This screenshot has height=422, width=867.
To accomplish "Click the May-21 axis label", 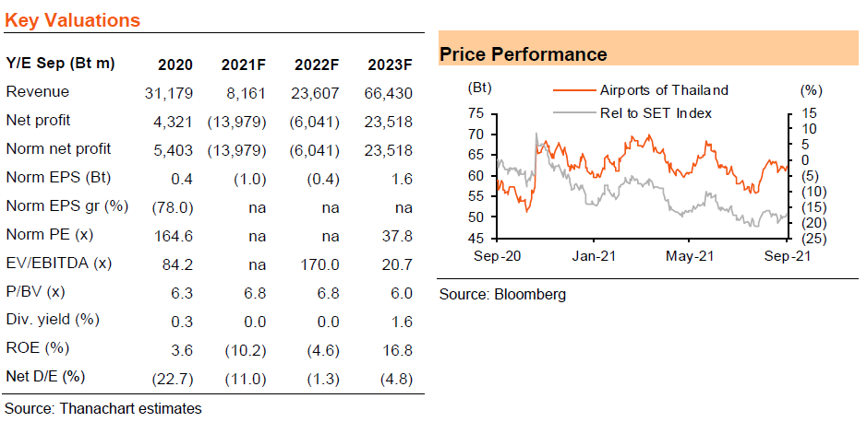I will tap(690, 256).
